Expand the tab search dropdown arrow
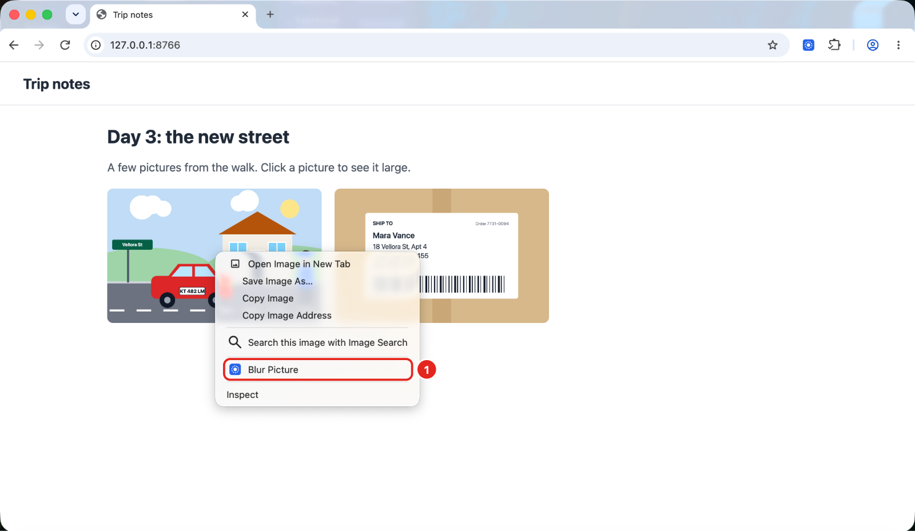 click(75, 14)
